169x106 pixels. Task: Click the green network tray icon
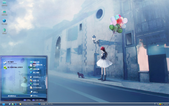tap(162, 104)
